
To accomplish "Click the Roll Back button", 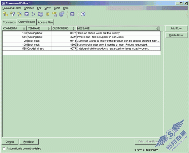I will (29, 142).
